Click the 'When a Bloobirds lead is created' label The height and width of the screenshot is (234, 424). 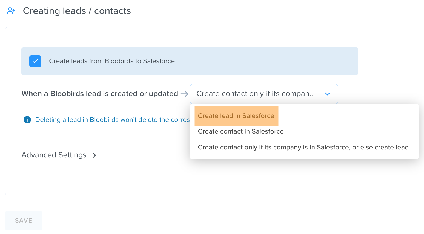tap(100, 94)
